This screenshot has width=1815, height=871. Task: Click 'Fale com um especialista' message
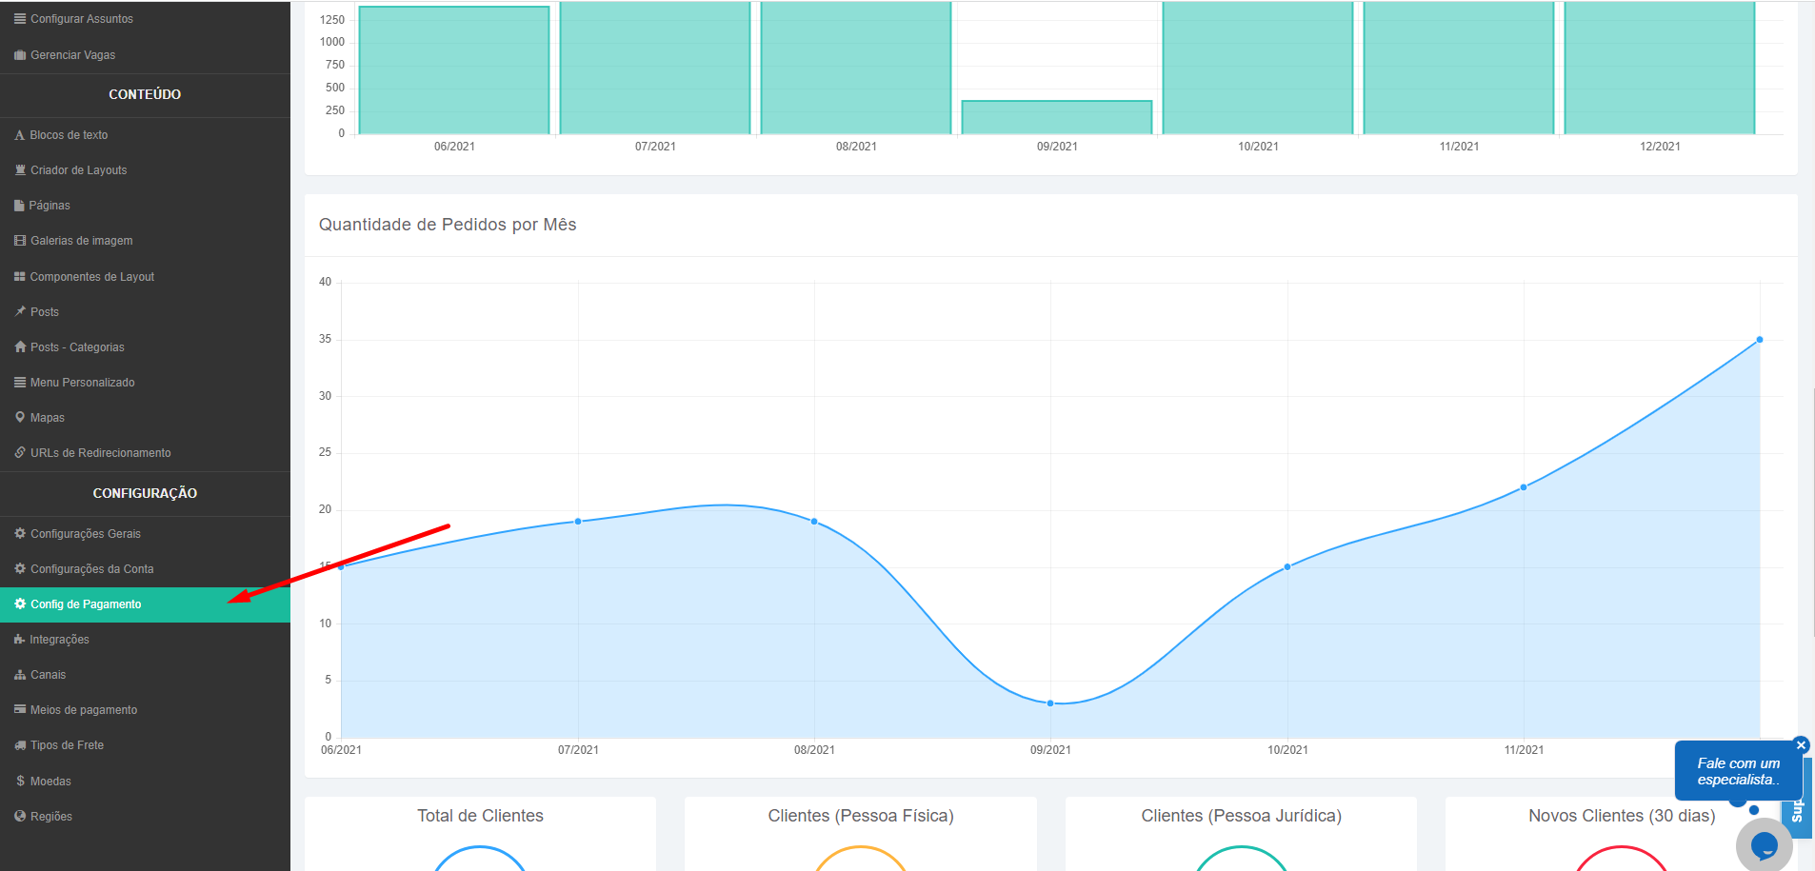pyautogui.click(x=1738, y=772)
